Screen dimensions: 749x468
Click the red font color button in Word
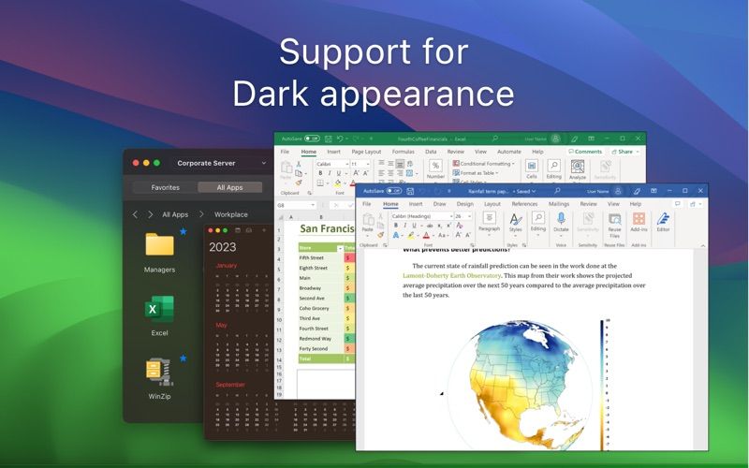tap(427, 236)
